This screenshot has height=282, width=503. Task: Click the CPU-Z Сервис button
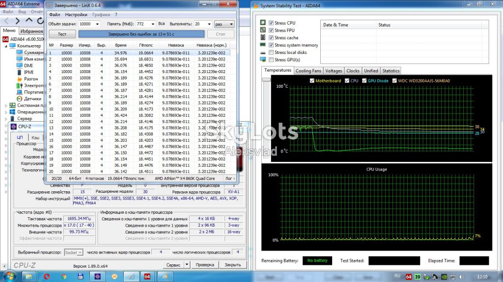(x=173, y=265)
